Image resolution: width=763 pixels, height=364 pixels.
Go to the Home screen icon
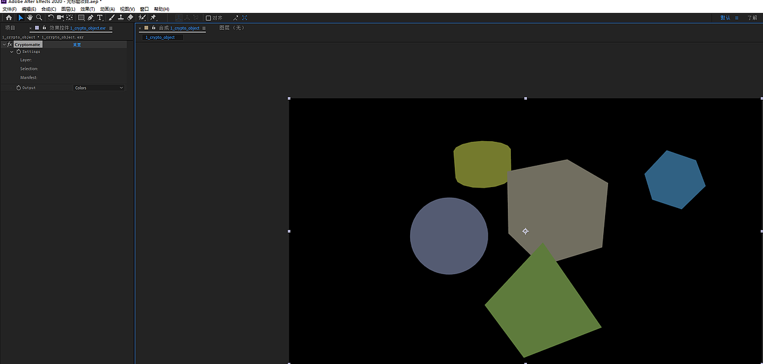click(x=8, y=18)
